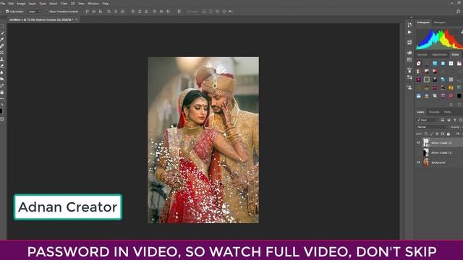Open the Filter menu

pos(64,4)
